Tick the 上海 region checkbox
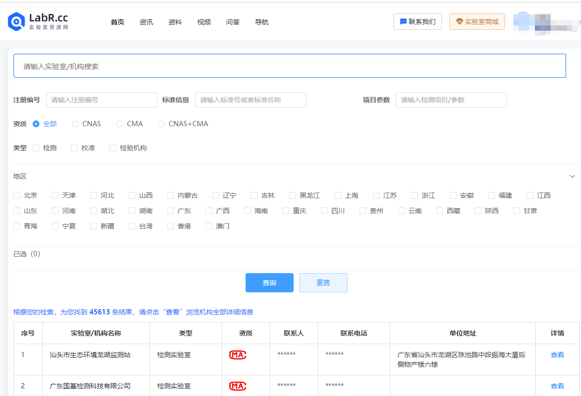581x396 pixels. tap(338, 195)
